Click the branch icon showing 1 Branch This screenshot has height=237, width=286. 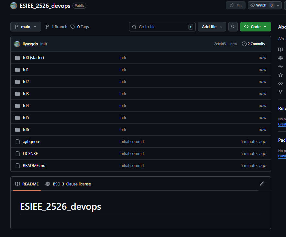47,27
